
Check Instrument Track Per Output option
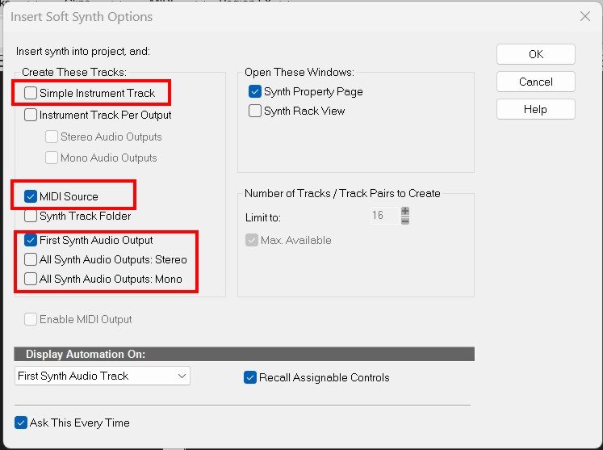31,115
